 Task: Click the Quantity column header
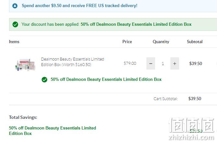[x=161, y=42]
